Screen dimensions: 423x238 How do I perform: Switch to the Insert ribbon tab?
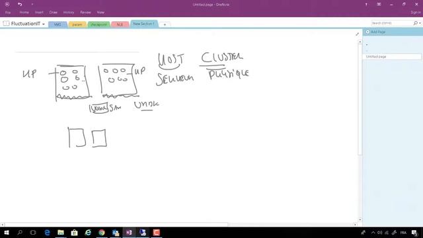click(39, 13)
